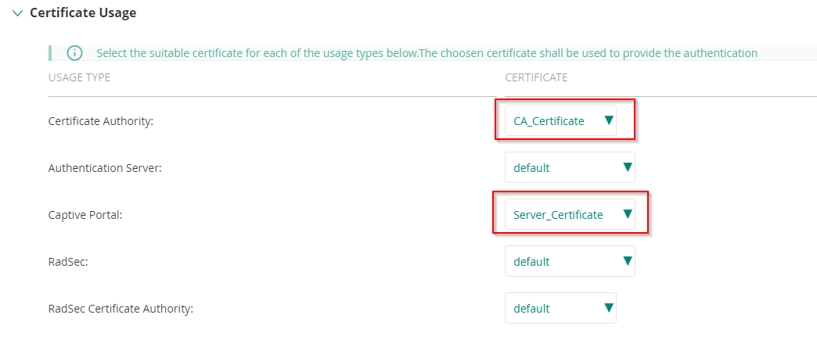Click the RadSec Certificate Authority row label
The width and height of the screenshot is (817, 347).
click(x=121, y=309)
